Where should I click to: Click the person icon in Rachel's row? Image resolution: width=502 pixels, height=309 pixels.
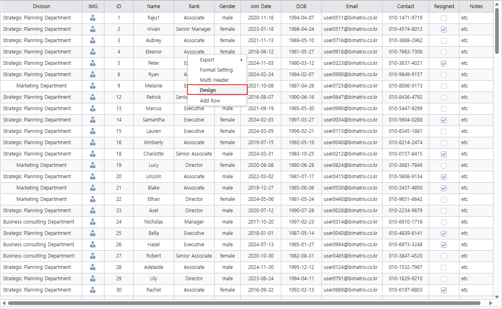pos(93,290)
